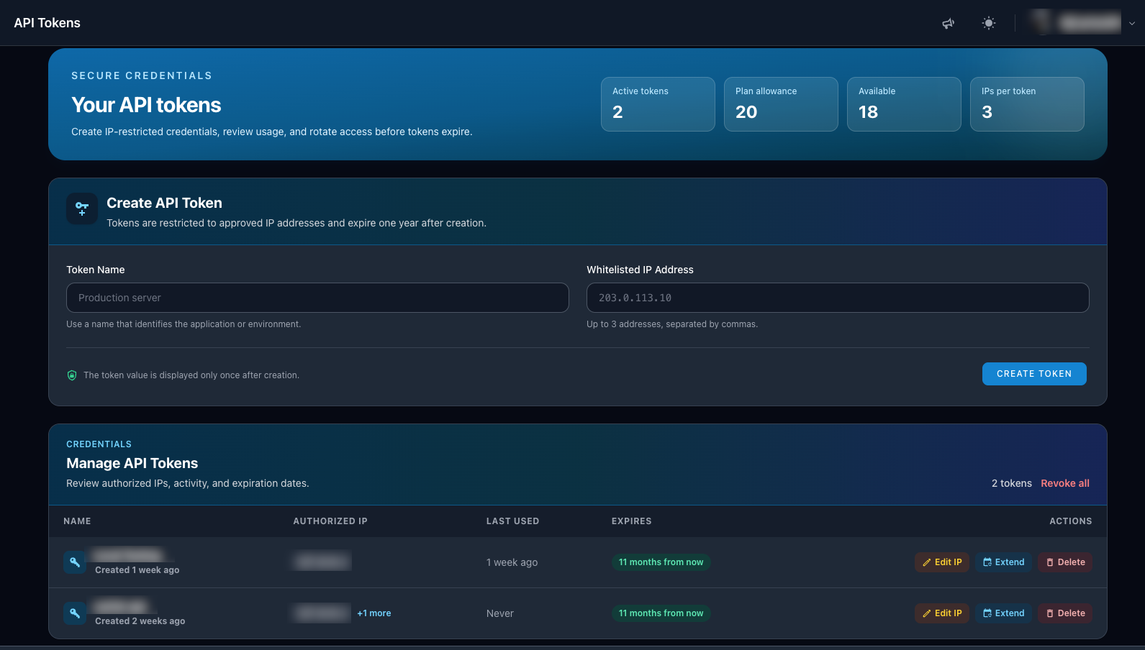The image size is (1145, 650).
Task: Focus the Whitelisted IP Address field
Action: coord(838,298)
